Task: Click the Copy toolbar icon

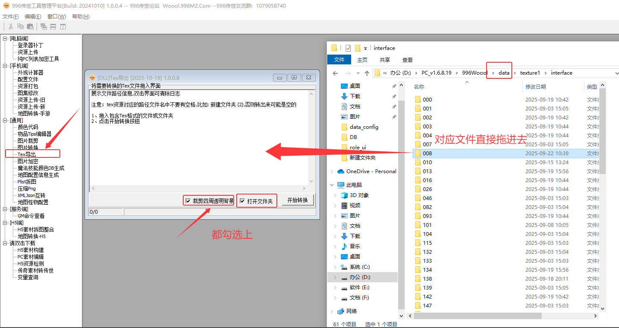Action: (21, 26)
